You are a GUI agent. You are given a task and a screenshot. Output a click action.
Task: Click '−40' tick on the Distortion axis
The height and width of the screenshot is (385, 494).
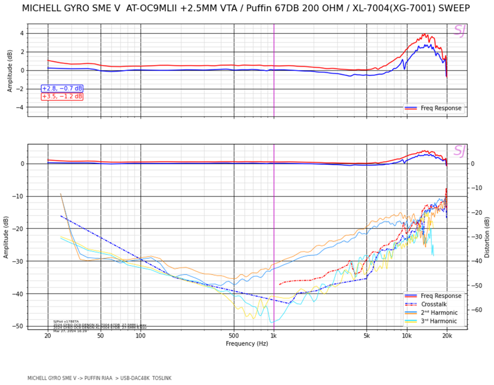(x=476, y=261)
